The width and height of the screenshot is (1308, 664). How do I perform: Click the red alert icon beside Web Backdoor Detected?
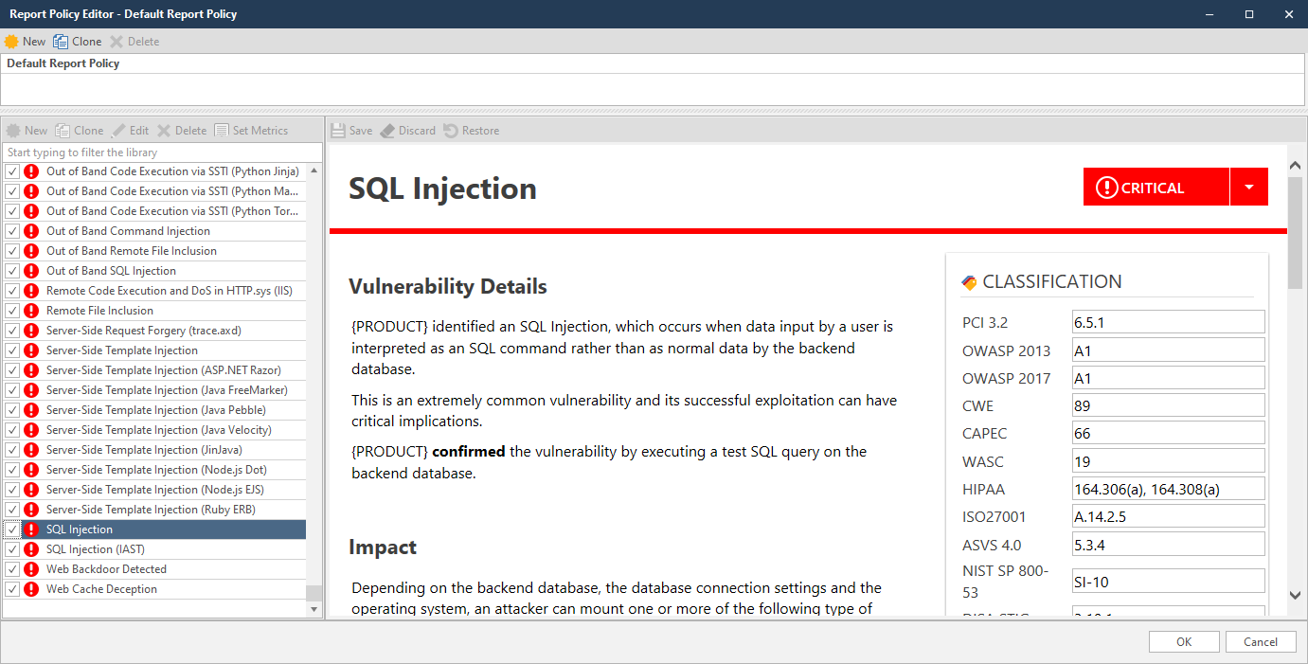[x=31, y=569]
